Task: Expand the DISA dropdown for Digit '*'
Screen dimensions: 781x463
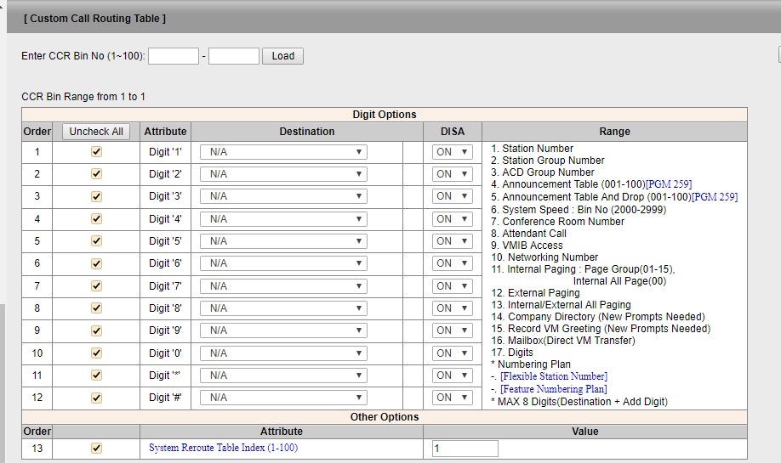Action: pos(452,375)
